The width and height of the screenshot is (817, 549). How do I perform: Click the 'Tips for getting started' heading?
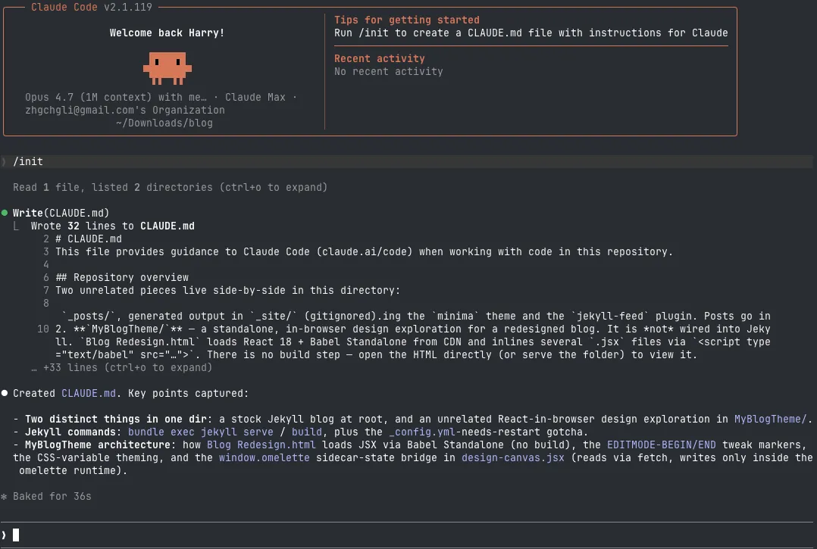pyautogui.click(x=406, y=20)
